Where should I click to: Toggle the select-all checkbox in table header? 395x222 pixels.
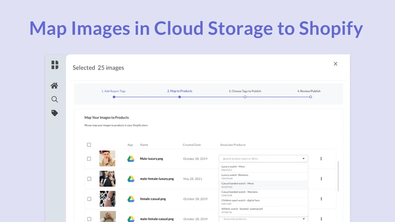point(89,145)
